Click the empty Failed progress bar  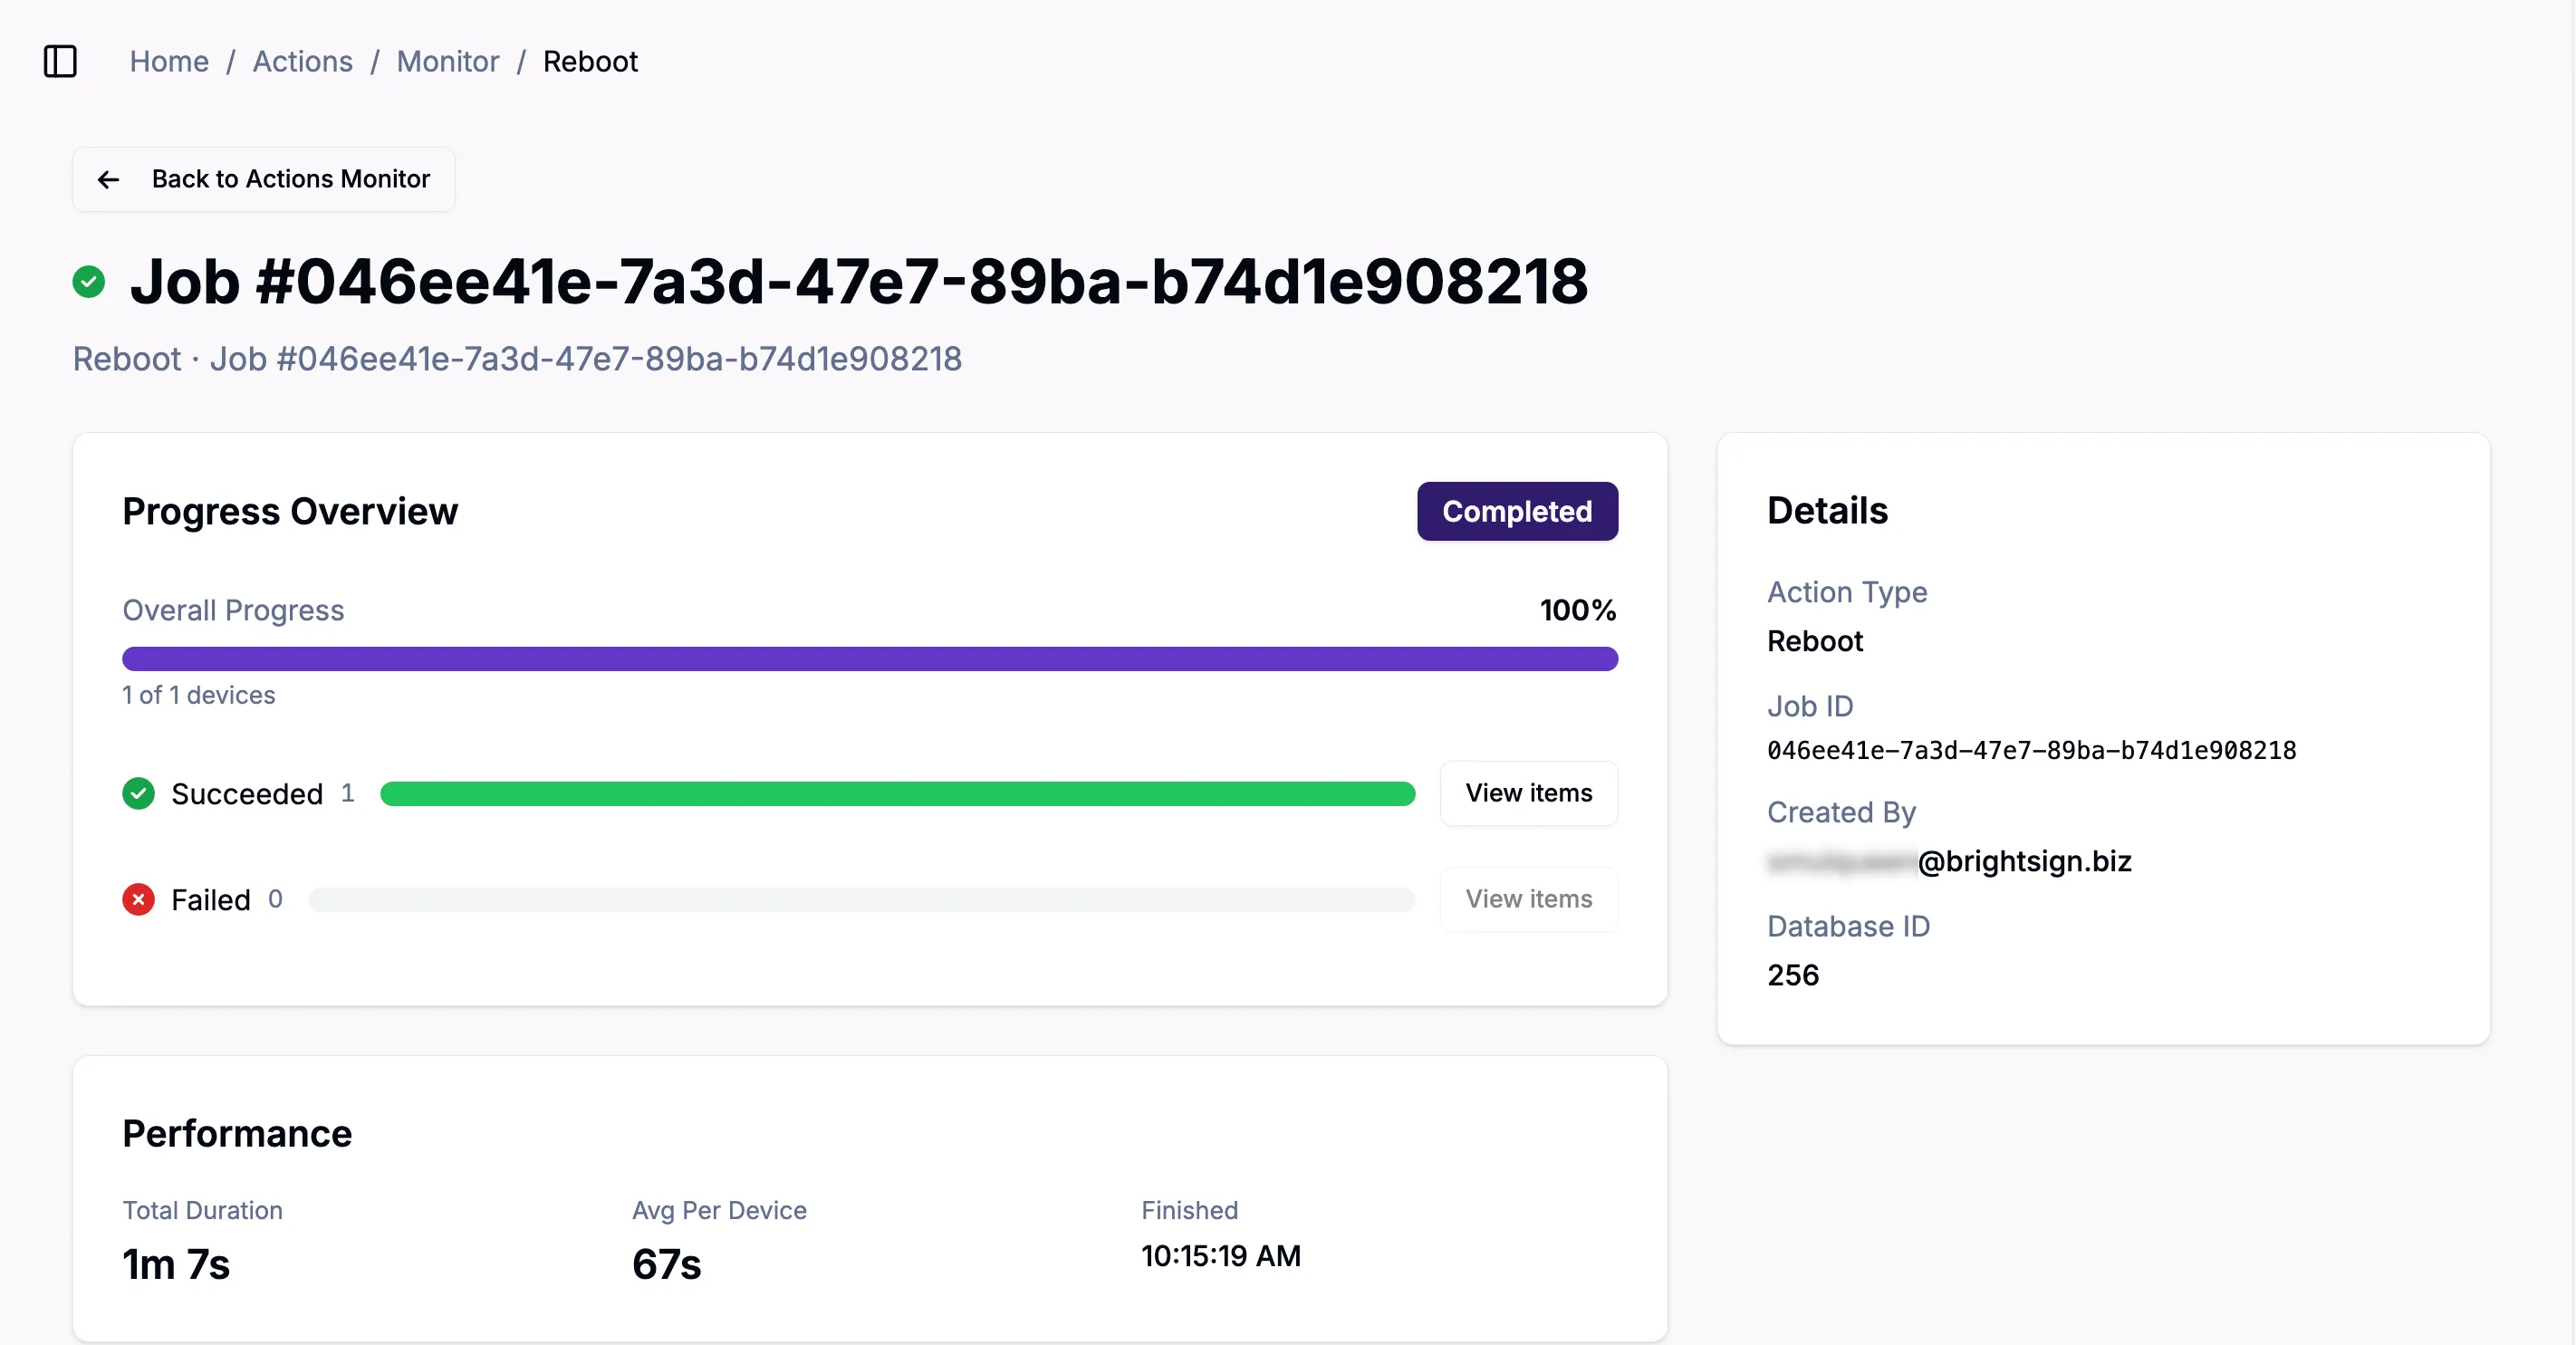[862, 900]
